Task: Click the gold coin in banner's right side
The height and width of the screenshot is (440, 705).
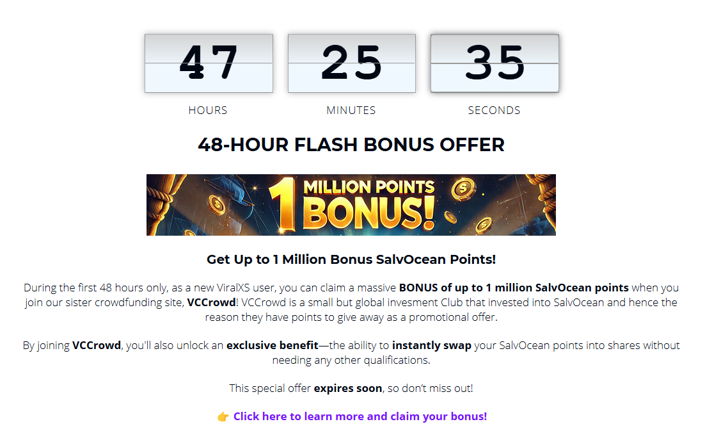Action: (x=464, y=188)
